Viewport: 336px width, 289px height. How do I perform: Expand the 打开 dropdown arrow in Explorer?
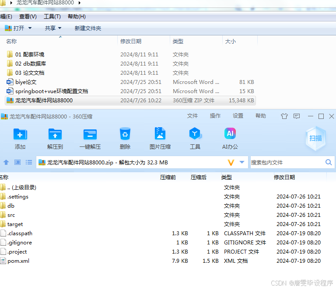[x=30, y=28]
